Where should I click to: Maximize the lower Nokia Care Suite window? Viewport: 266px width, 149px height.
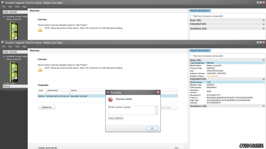[261, 42]
